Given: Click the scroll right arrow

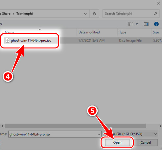Looking at the screenshot, I should (x=160, y=126).
